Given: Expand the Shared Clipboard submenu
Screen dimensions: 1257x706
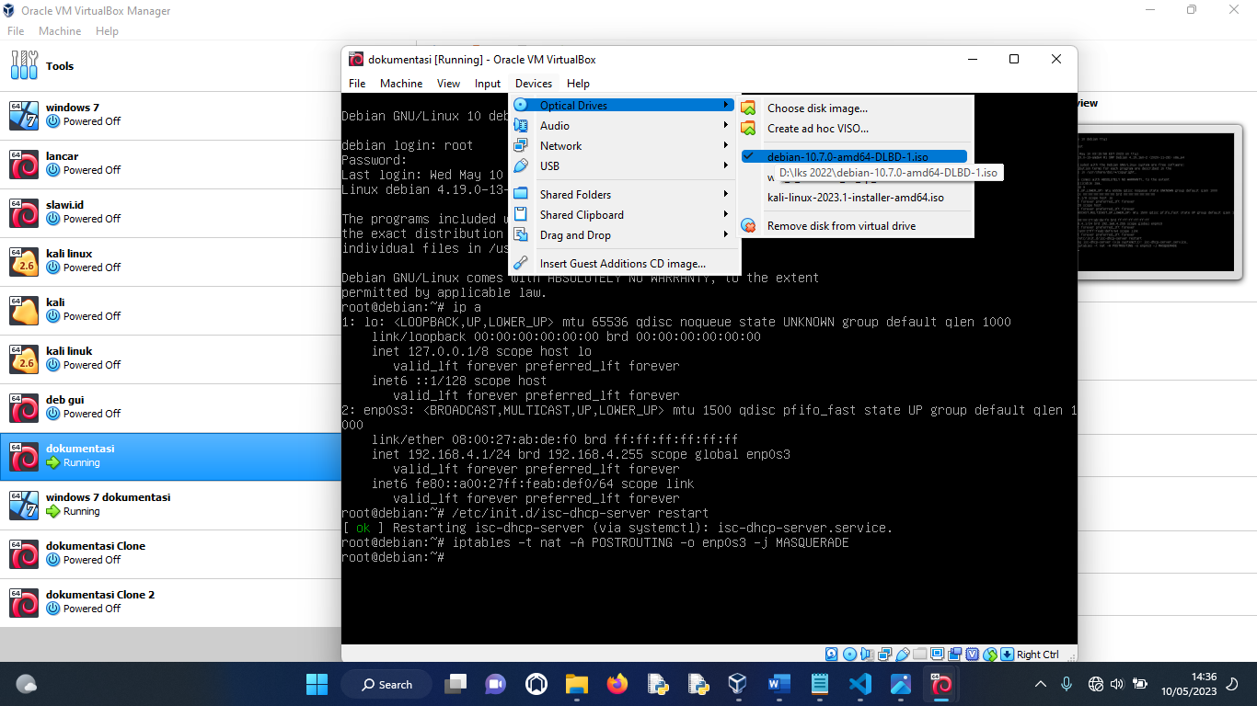Looking at the screenshot, I should pyautogui.click(x=624, y=215).
